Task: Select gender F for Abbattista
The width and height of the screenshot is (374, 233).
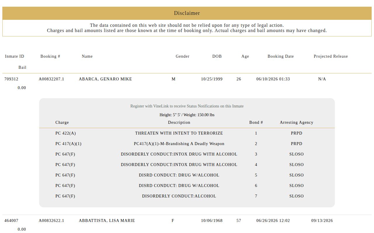Action: coord(173,220)
